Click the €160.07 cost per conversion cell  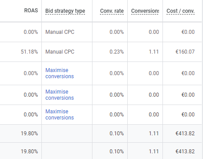point(185,52)
